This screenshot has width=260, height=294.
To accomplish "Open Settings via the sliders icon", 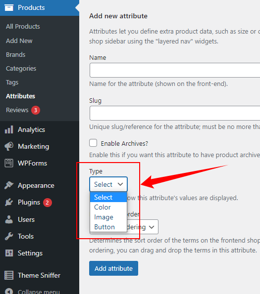I will pyautogui.click(x=9, y=253).
